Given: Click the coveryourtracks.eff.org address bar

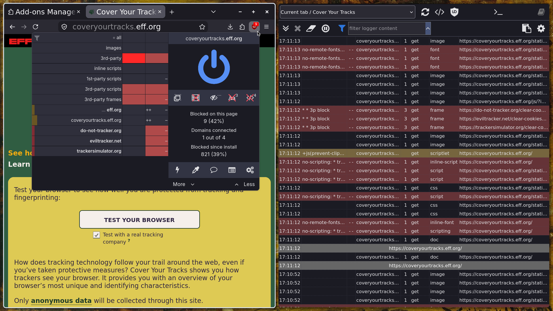Looking at the screenshot, I should [x=133, y=27].
